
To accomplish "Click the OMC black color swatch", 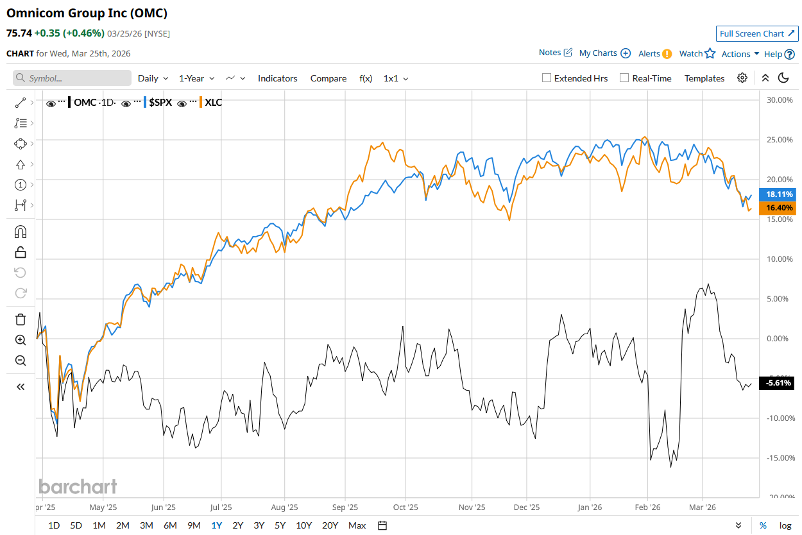I will [x=69, y=102].
